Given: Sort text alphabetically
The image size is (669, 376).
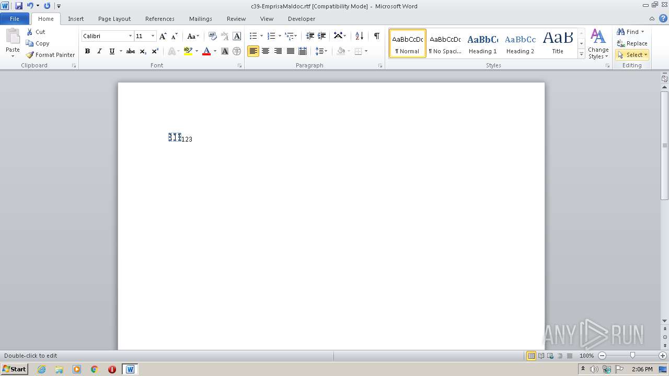Looking at the screenshot, I should tap(359, 36).
